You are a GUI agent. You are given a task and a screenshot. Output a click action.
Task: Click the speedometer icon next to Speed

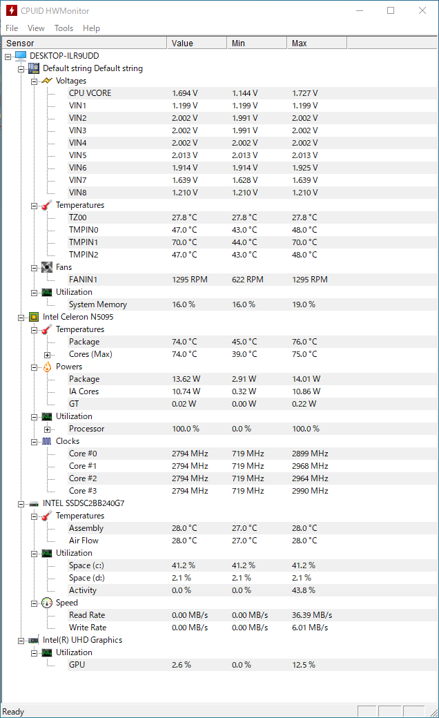tap(47, 603)
